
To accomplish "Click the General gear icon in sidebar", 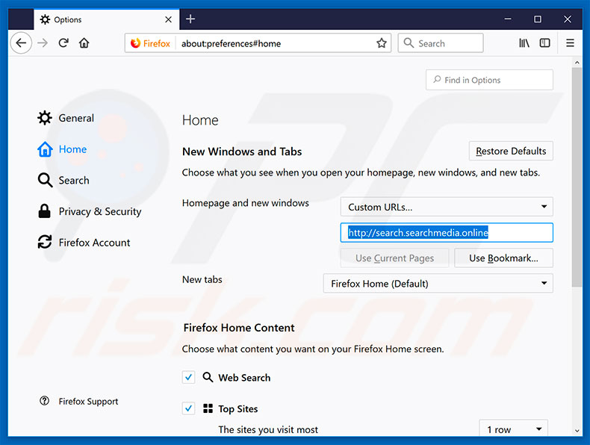I will click(x=45, y=118).
